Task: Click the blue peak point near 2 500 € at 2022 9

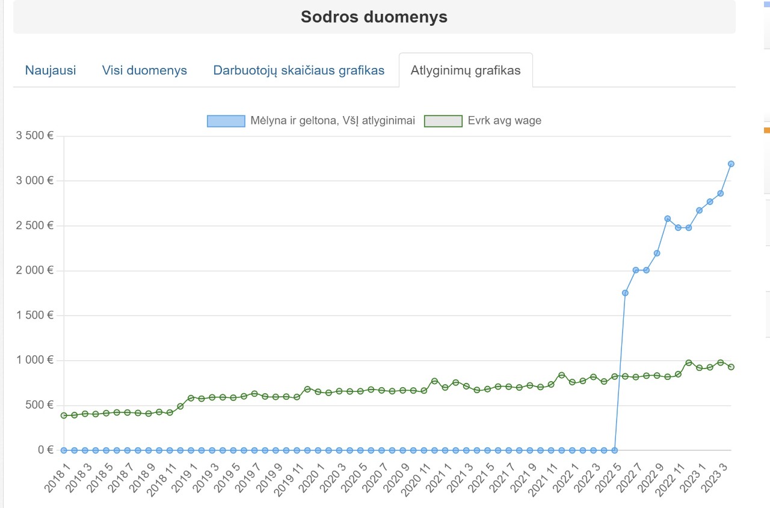Action: coord(667,218)
